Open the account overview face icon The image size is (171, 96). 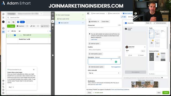tap(3, 28)
